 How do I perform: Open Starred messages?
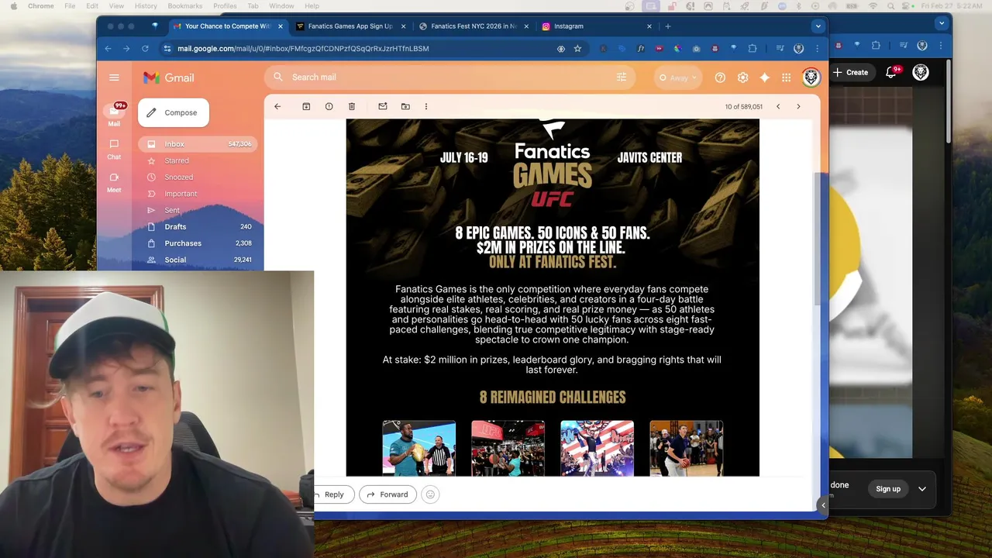(x=198, y=160)
